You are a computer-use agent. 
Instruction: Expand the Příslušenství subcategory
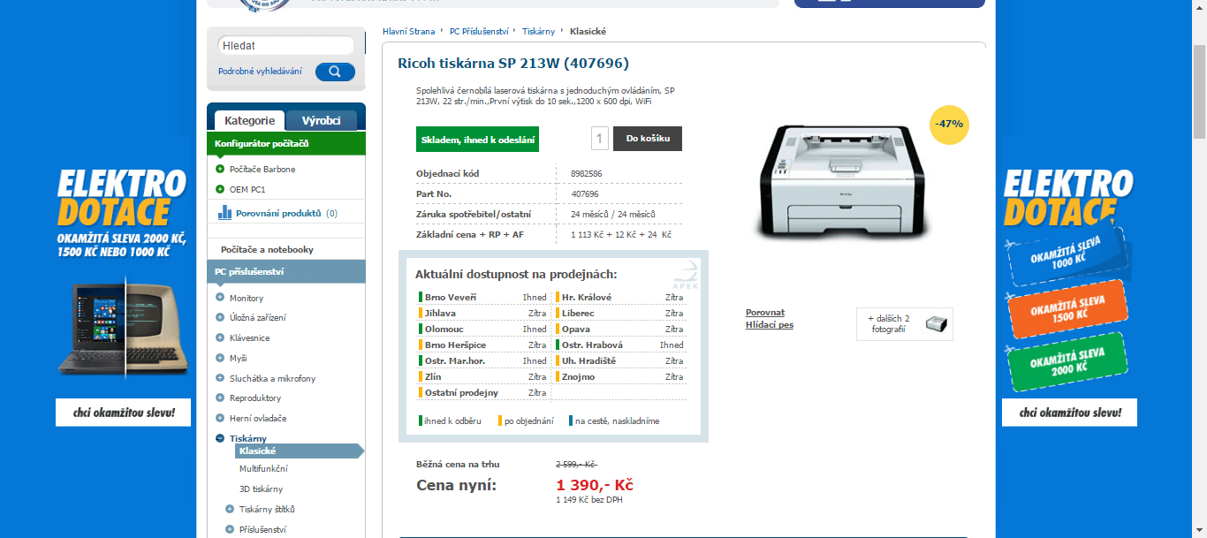pos(230,529)
